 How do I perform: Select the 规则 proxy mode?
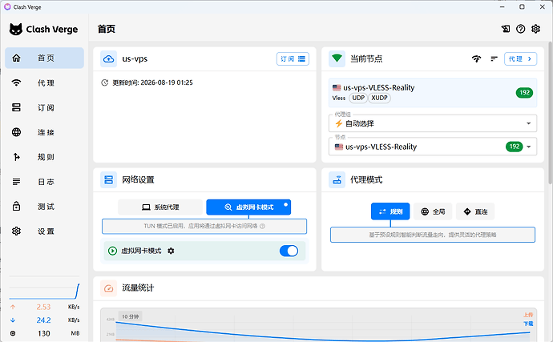point(390,211)
